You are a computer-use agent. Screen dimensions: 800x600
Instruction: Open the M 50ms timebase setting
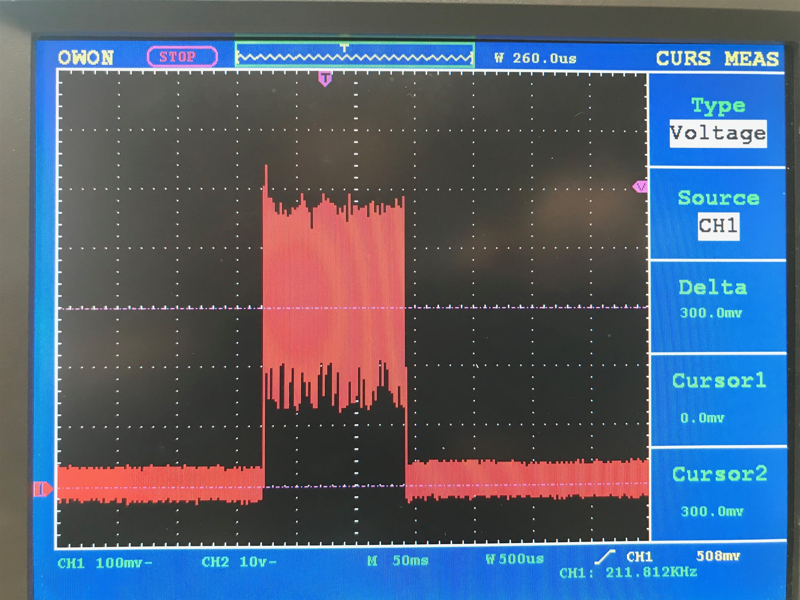click(398, 561)
